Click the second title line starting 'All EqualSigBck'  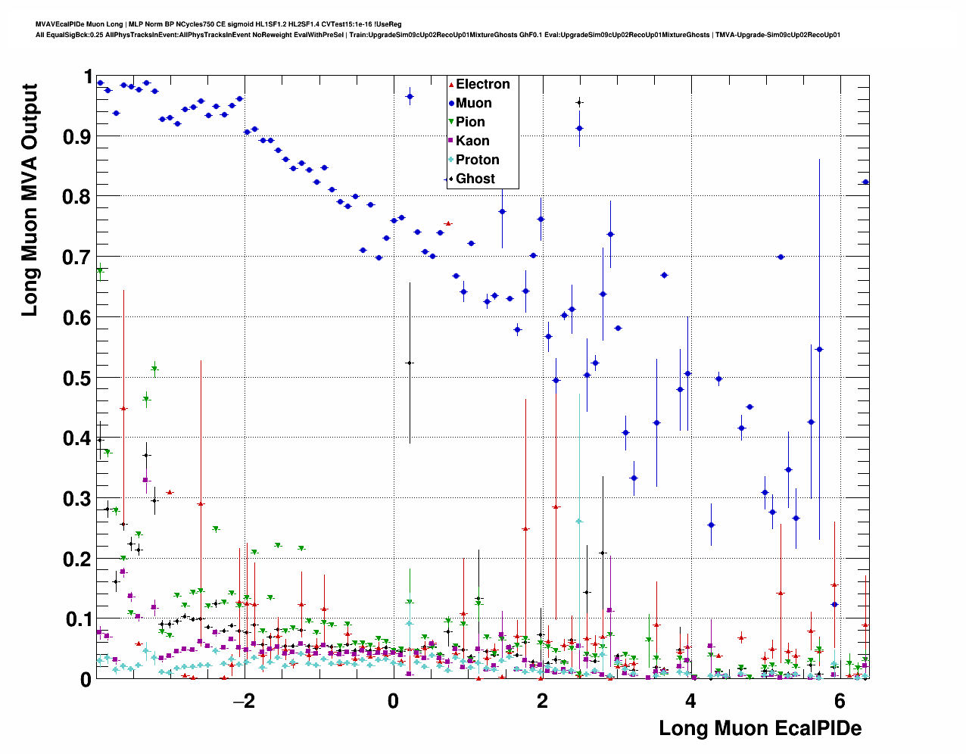(x=438, y=35)
